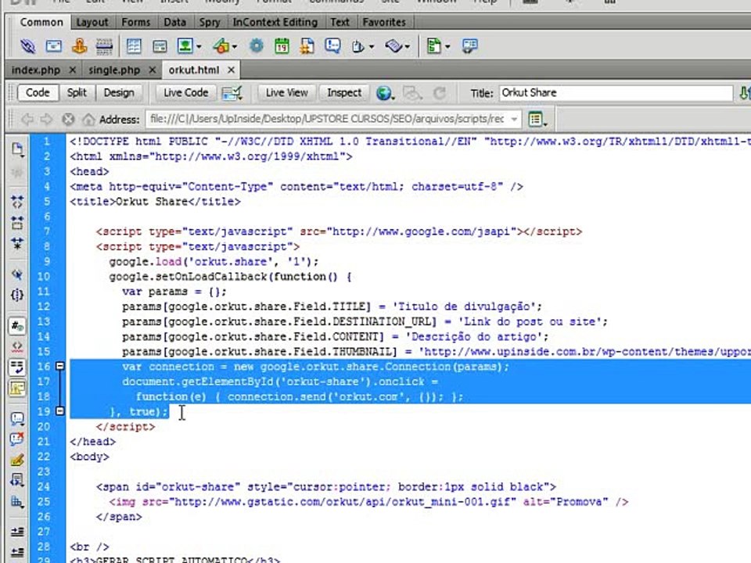
Task: Insert a Horizontal Rule
Action: pyautogui.click(x=104, y=46)
